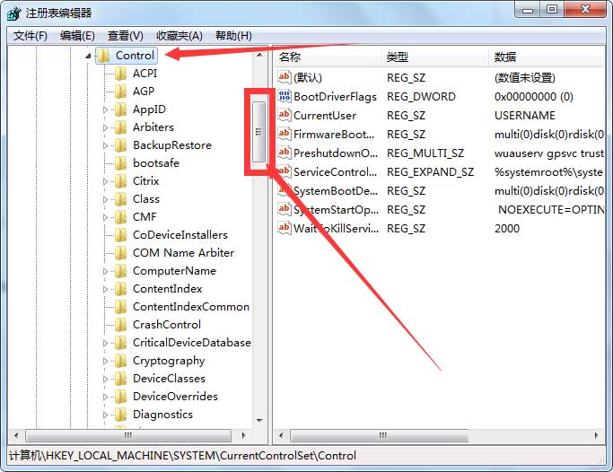Screen dimensions: 613x472
Task: Click the Control folder icon
Action: pos(103,56)
